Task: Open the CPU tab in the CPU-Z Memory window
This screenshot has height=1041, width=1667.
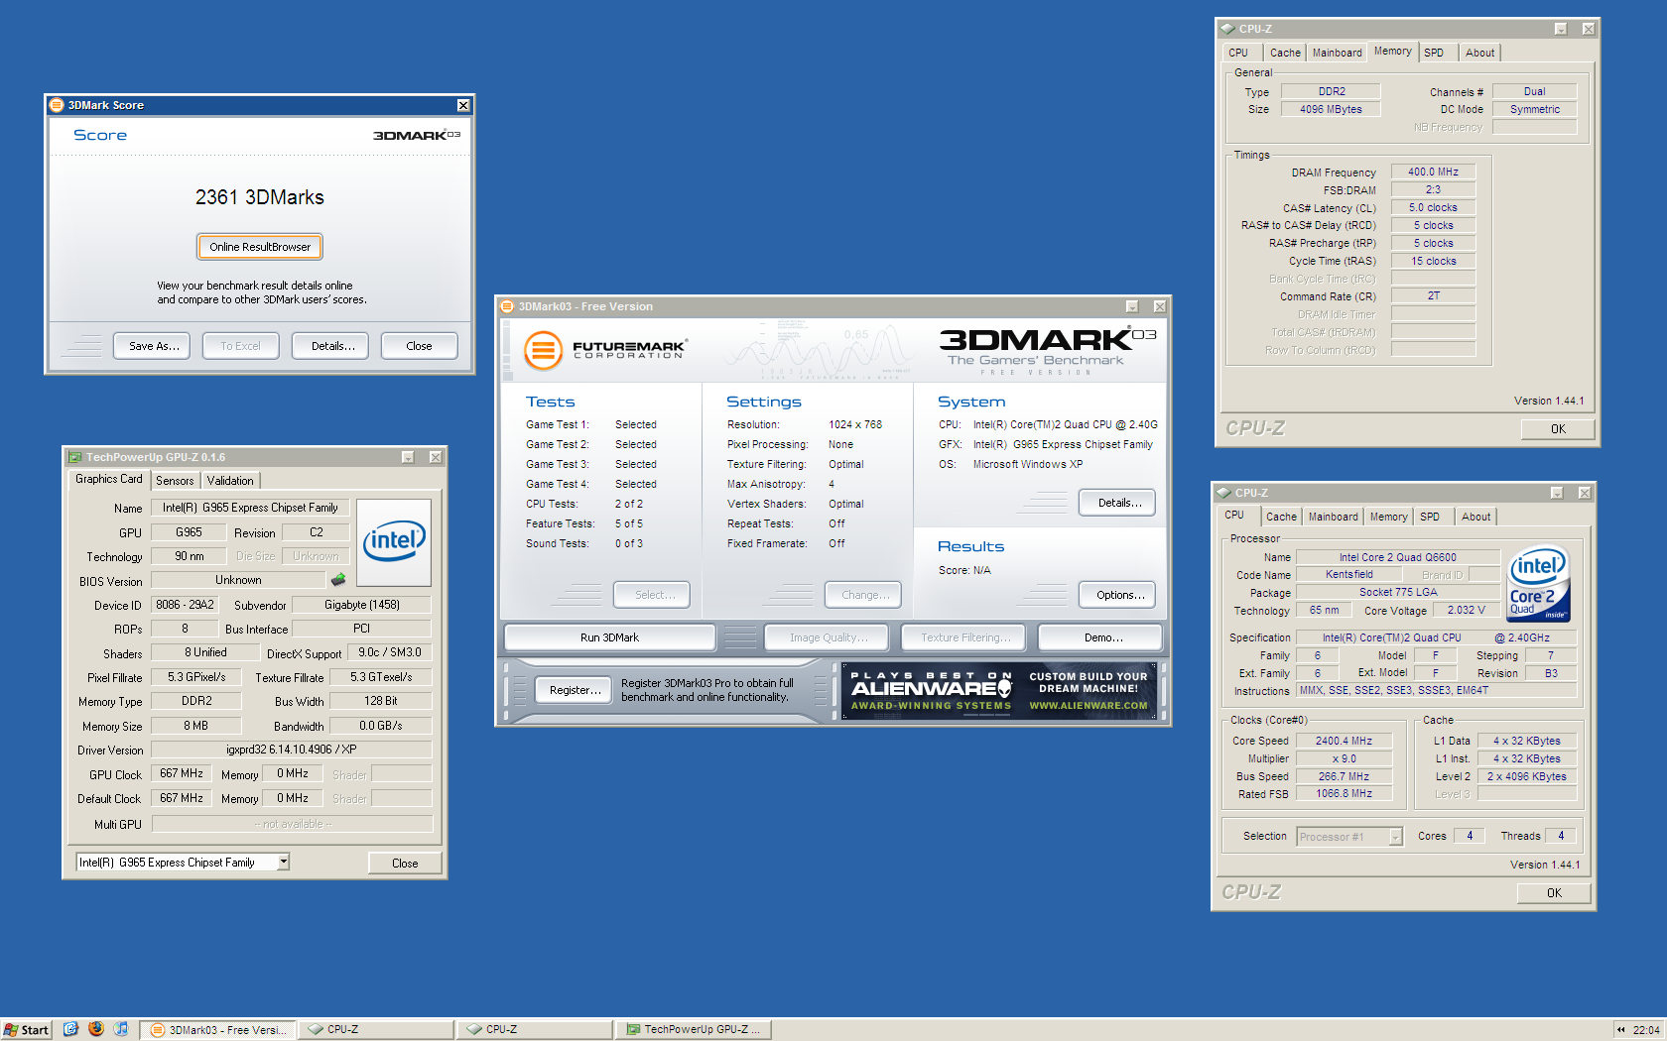Action: (1238, 53)
